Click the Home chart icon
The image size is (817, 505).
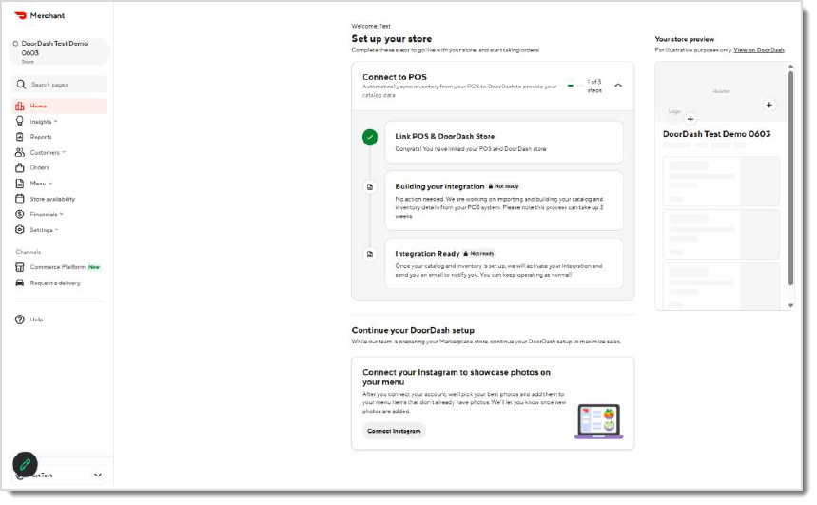tap(20, 106)
